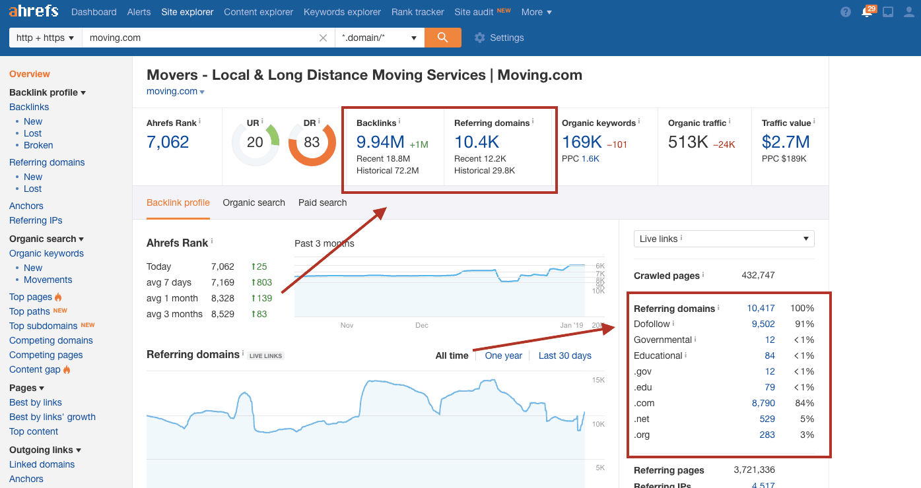Open the notifications bell icon
921x488 pixels.
click(868, 12)
